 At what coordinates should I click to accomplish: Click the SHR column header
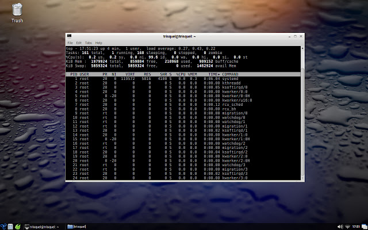pos(163,74)
